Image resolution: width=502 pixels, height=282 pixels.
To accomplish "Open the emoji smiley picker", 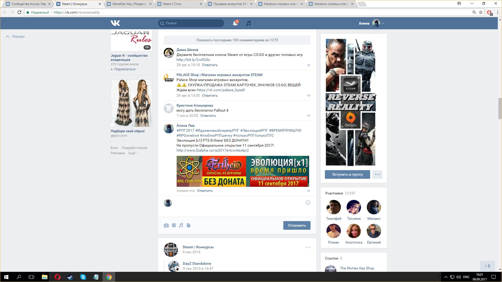I will [x=308, y=203].
